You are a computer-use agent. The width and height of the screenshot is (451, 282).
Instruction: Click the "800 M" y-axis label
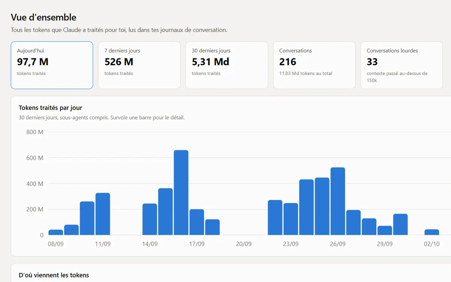point(35,132)
